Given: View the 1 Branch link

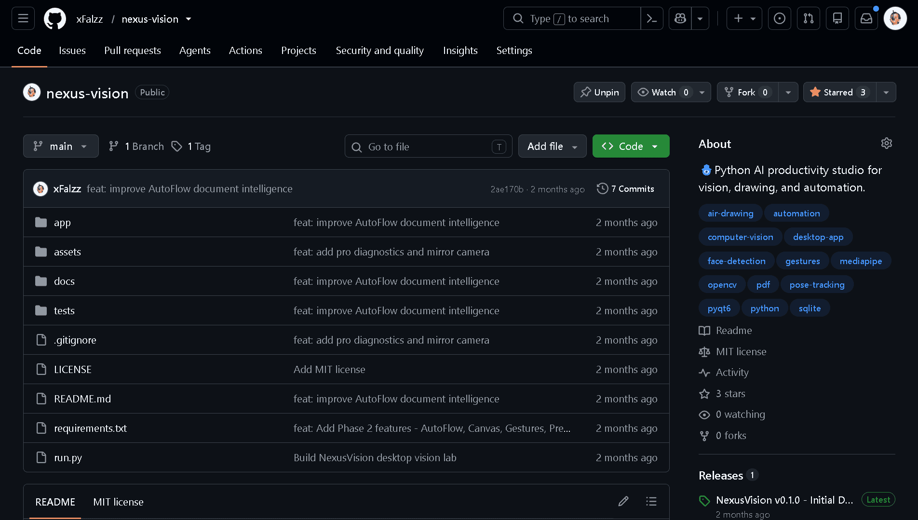Looking at the screenshot, I should (x=136, y=147).
